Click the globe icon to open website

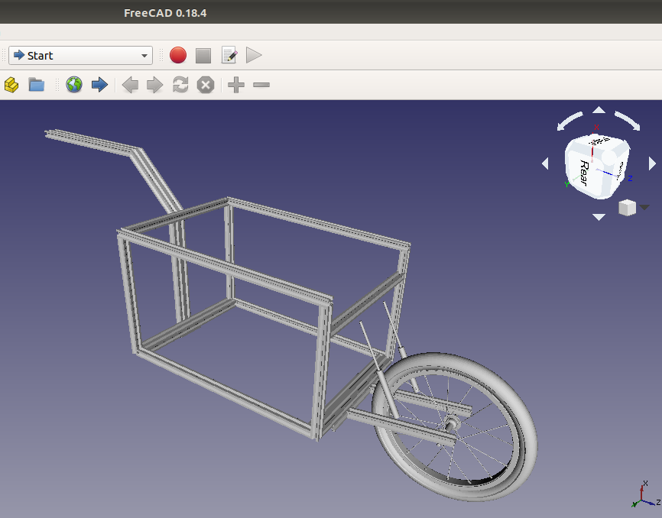(74, 85)
